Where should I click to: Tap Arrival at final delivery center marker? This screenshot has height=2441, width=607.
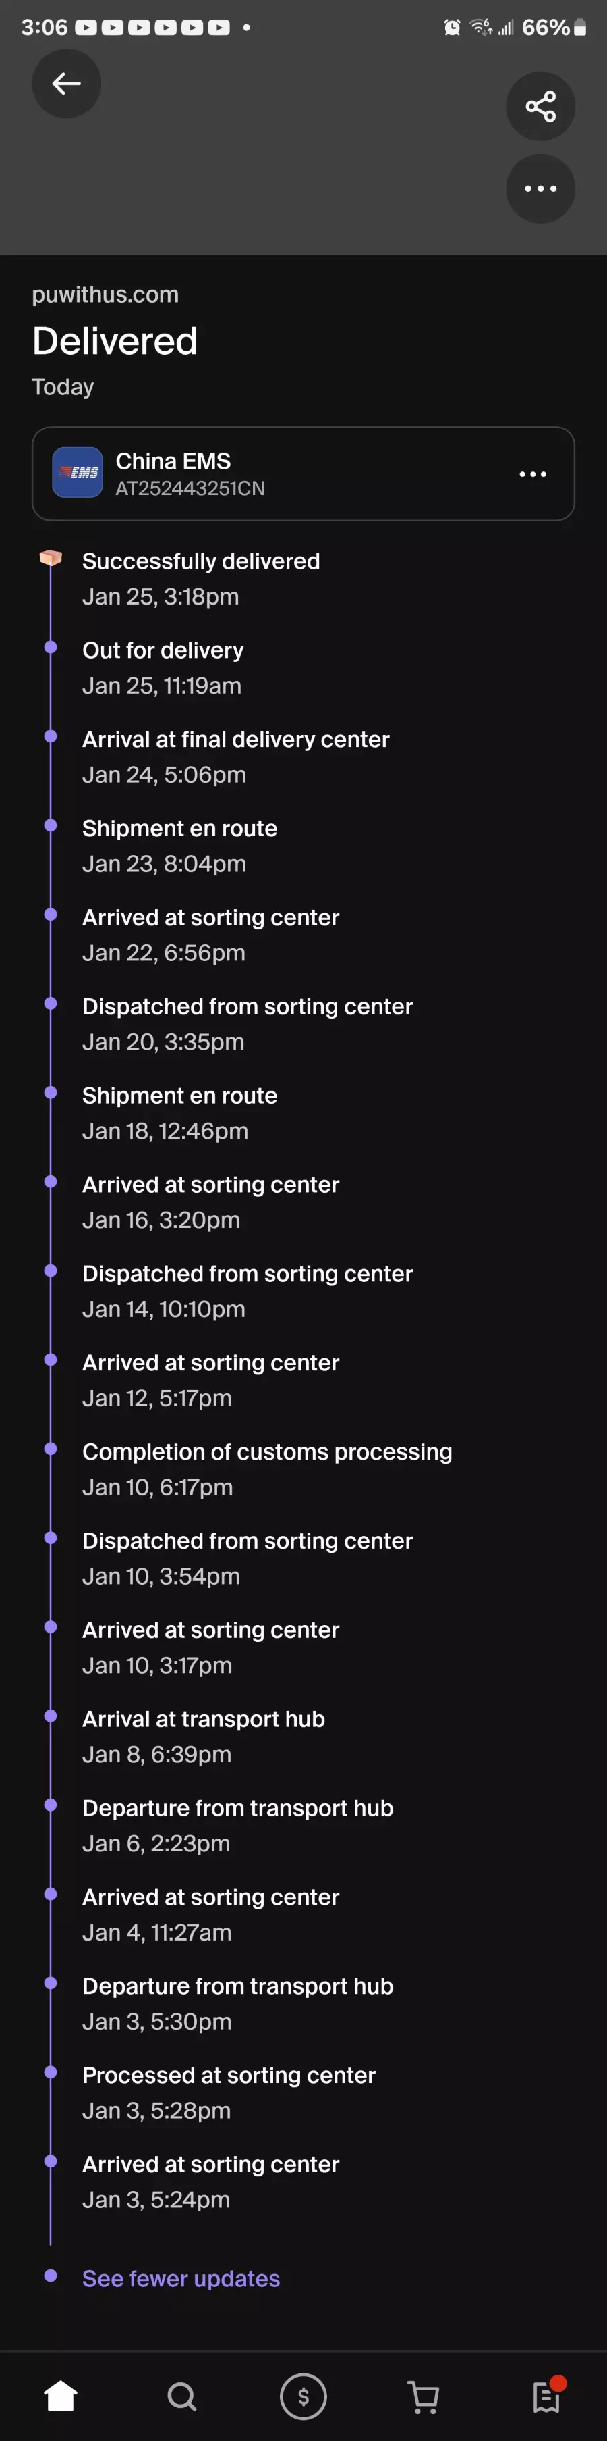coord(50,736)
